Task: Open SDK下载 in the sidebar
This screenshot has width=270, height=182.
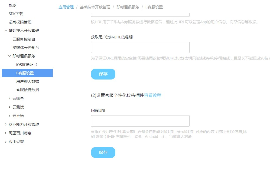Action: point(16,14)
